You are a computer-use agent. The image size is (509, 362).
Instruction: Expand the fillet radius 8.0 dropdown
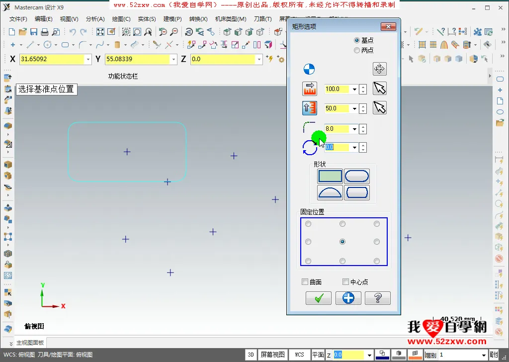pos(354,129)
